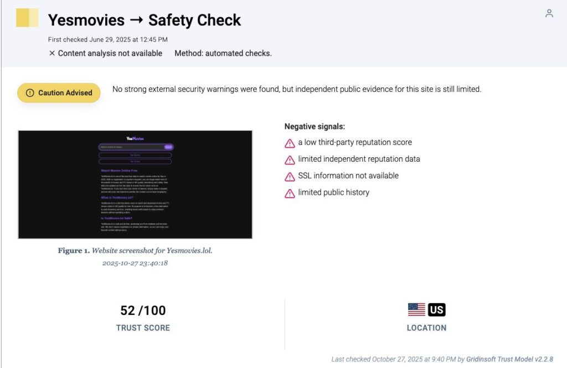Select 'a low third-party reputation score' text
The image size is (567, 368).
355,142
